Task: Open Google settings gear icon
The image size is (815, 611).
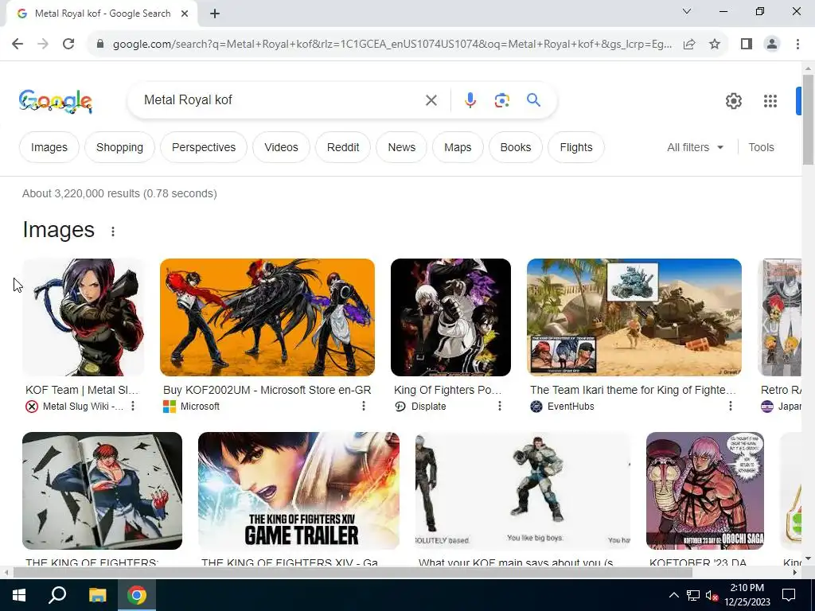Action: pyautogui.click(x=733, y=101)
